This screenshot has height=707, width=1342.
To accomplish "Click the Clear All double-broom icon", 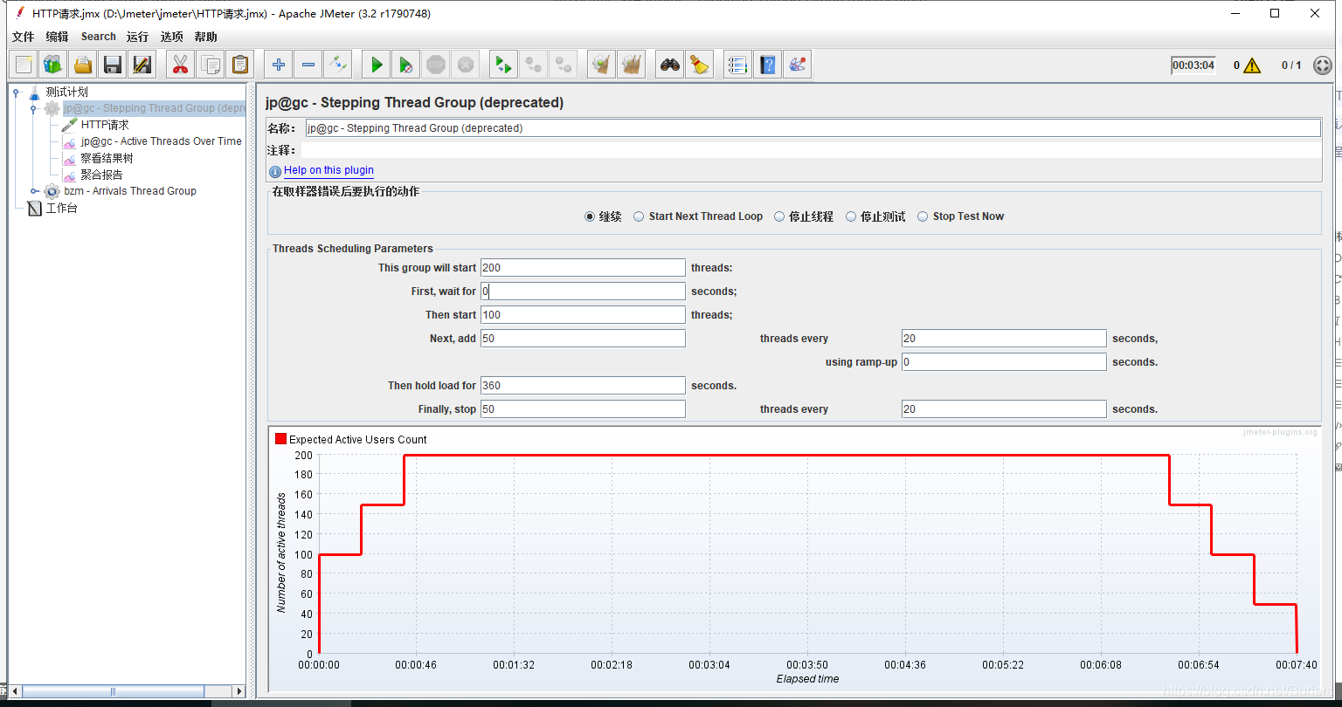I will pyautogui.click(x=632, y=65).
